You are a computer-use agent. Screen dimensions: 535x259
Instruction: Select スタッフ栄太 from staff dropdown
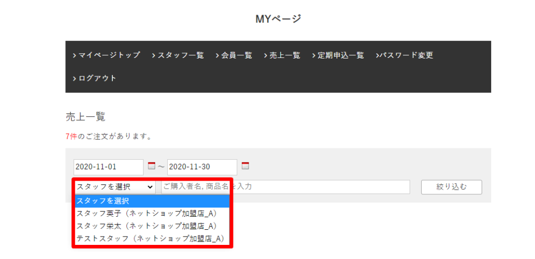coord(152,226)
